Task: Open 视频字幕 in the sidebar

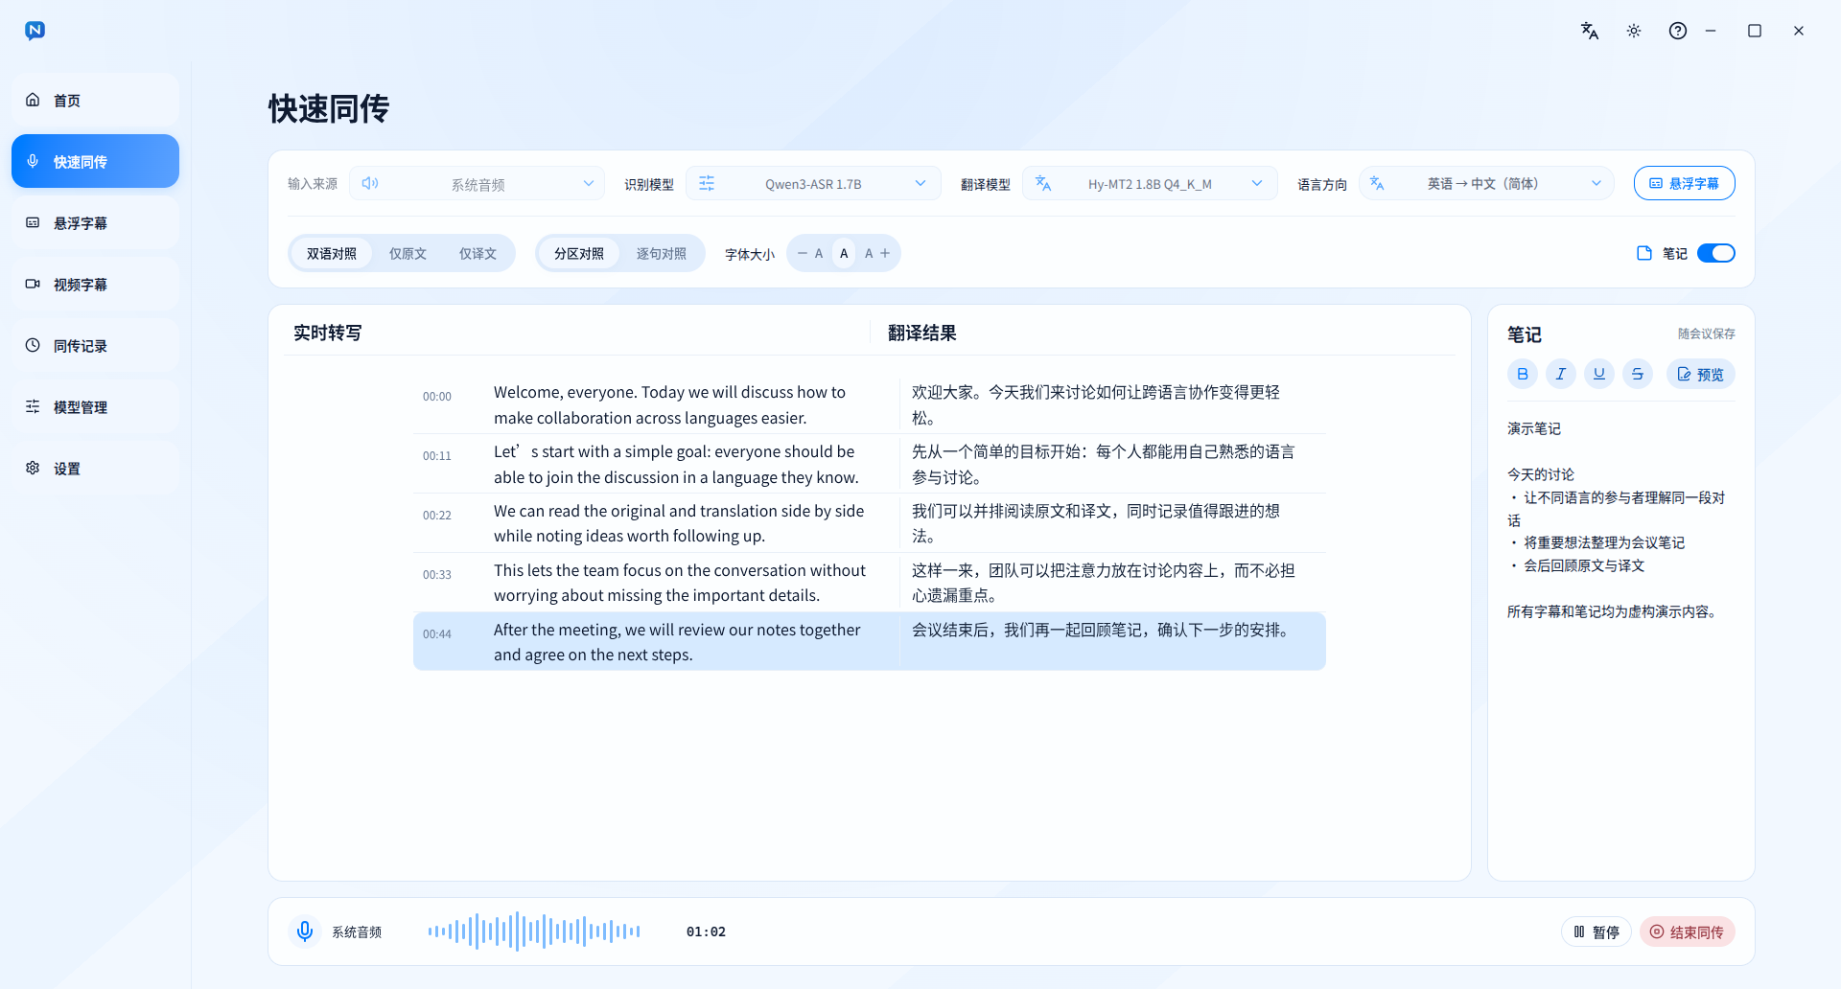Action: pyautogui.click(x=95, y=284)
